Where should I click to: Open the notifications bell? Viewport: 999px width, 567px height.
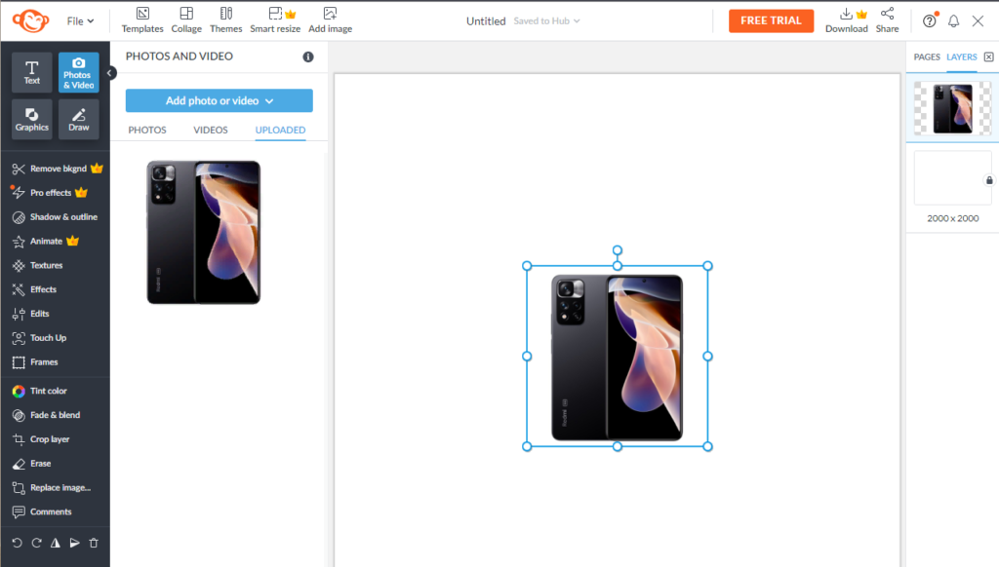[x=954, y=20]
